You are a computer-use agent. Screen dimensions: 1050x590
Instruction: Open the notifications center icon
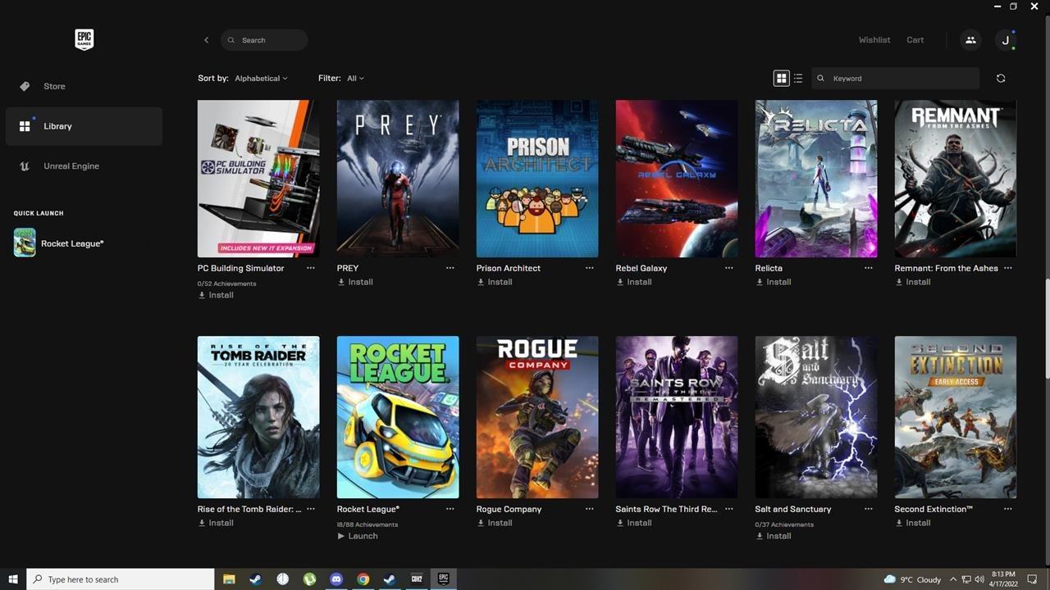[1033, 579]
